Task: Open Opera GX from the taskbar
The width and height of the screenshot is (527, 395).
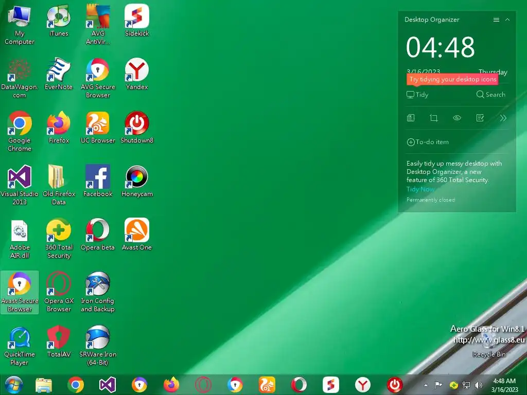Action: (x=203, y=385)
